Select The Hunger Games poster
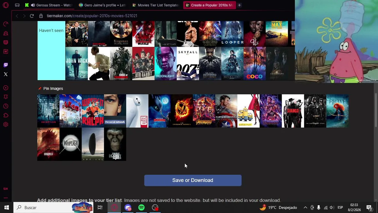 tap(182, 111)
